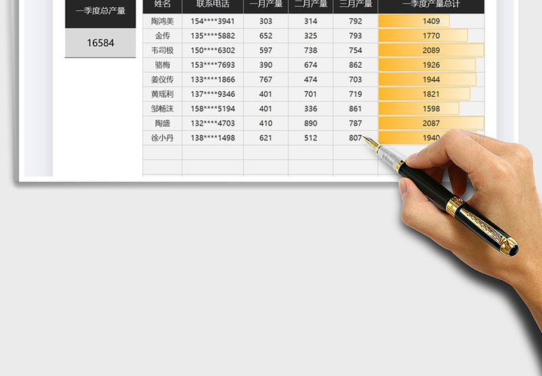
Task: Click the name cell 徐小丹
Action: pyautogui.click(x=163, y=138)
